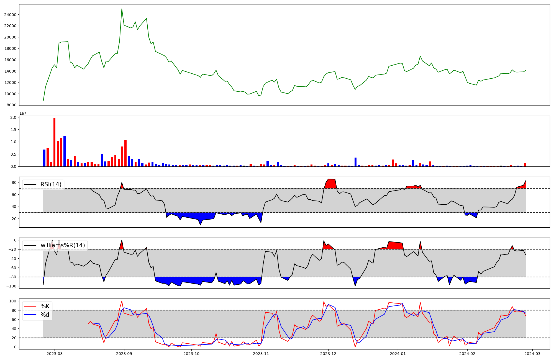
Task: Click the 2023-08 date tick label
Action: [x=55, y=354]
